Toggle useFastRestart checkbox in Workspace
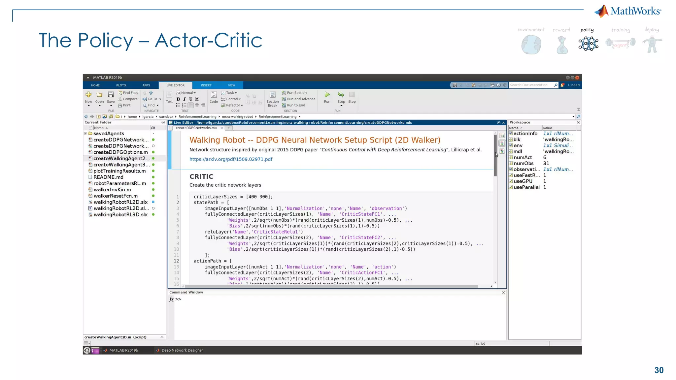Image resolution: width=676 pixels, height=380 pixels. click(x=511, y=175)
